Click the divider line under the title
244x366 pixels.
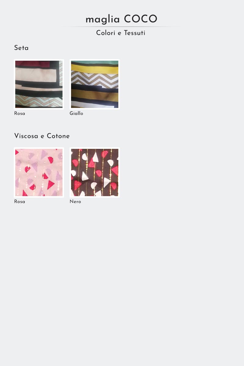121,27
